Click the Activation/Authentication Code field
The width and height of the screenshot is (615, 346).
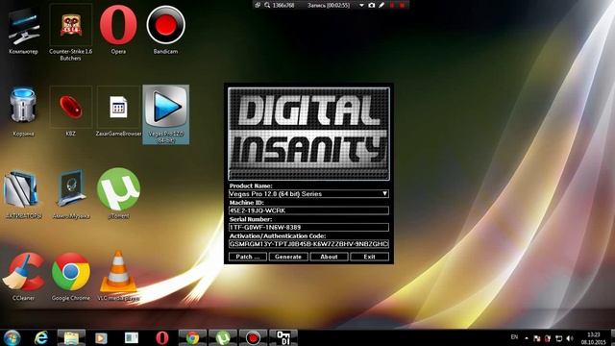coord(308,244)
